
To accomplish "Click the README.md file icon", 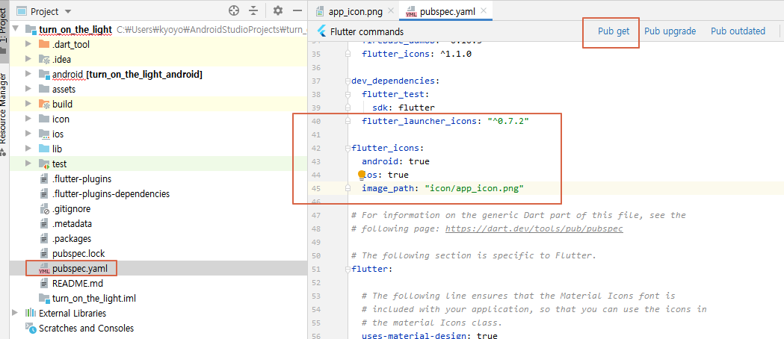I will (x=43, y=284).
